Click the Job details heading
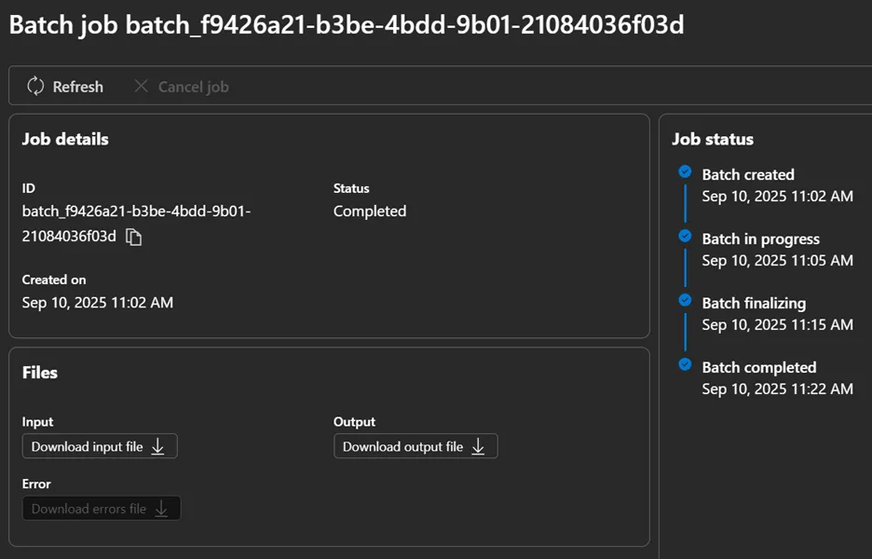The width and height of the screenshot is (872, 559). pyautogui.click(x=64, y=139)
